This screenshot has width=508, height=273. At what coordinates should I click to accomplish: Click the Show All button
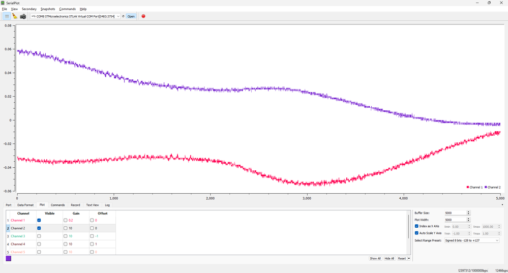[x=375, y=258]
